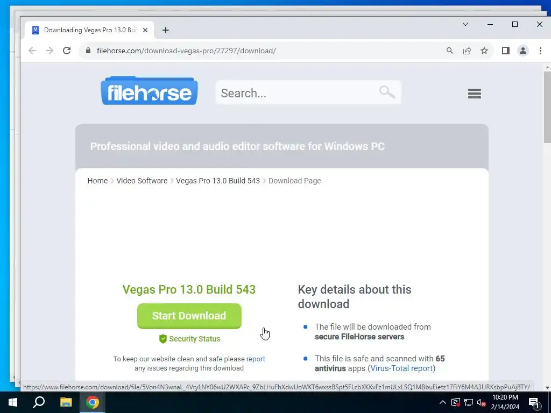Click the green Vegas Pro 13.0 Build 543 heading

pyautogui.click(x=189, y=289)
